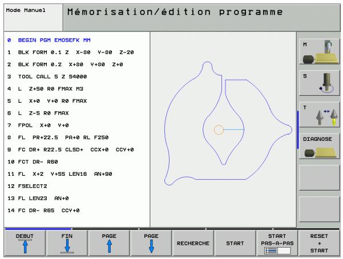The width and height of the screenshot is (343, 259).
Task: Jump to program end with FIN
Action: pos(67,243)
